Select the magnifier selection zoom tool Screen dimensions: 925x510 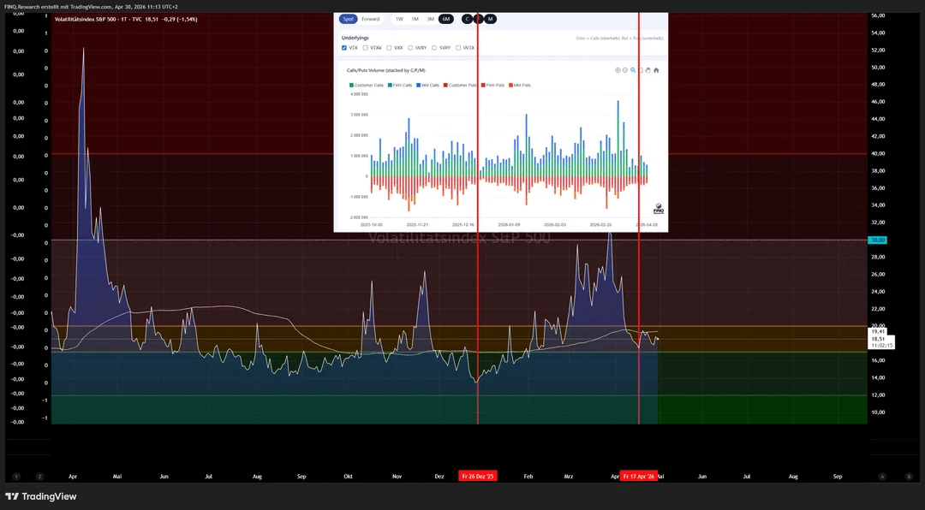point(633,70)
